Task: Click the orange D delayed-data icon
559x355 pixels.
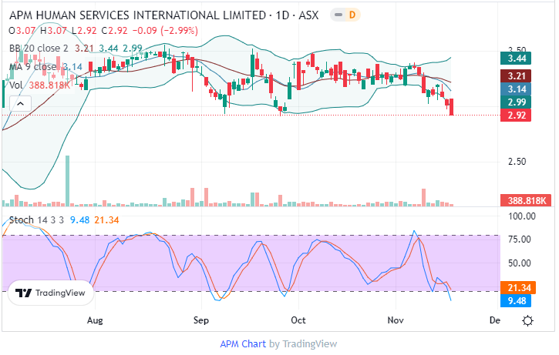Action: [x=352, y=15]
